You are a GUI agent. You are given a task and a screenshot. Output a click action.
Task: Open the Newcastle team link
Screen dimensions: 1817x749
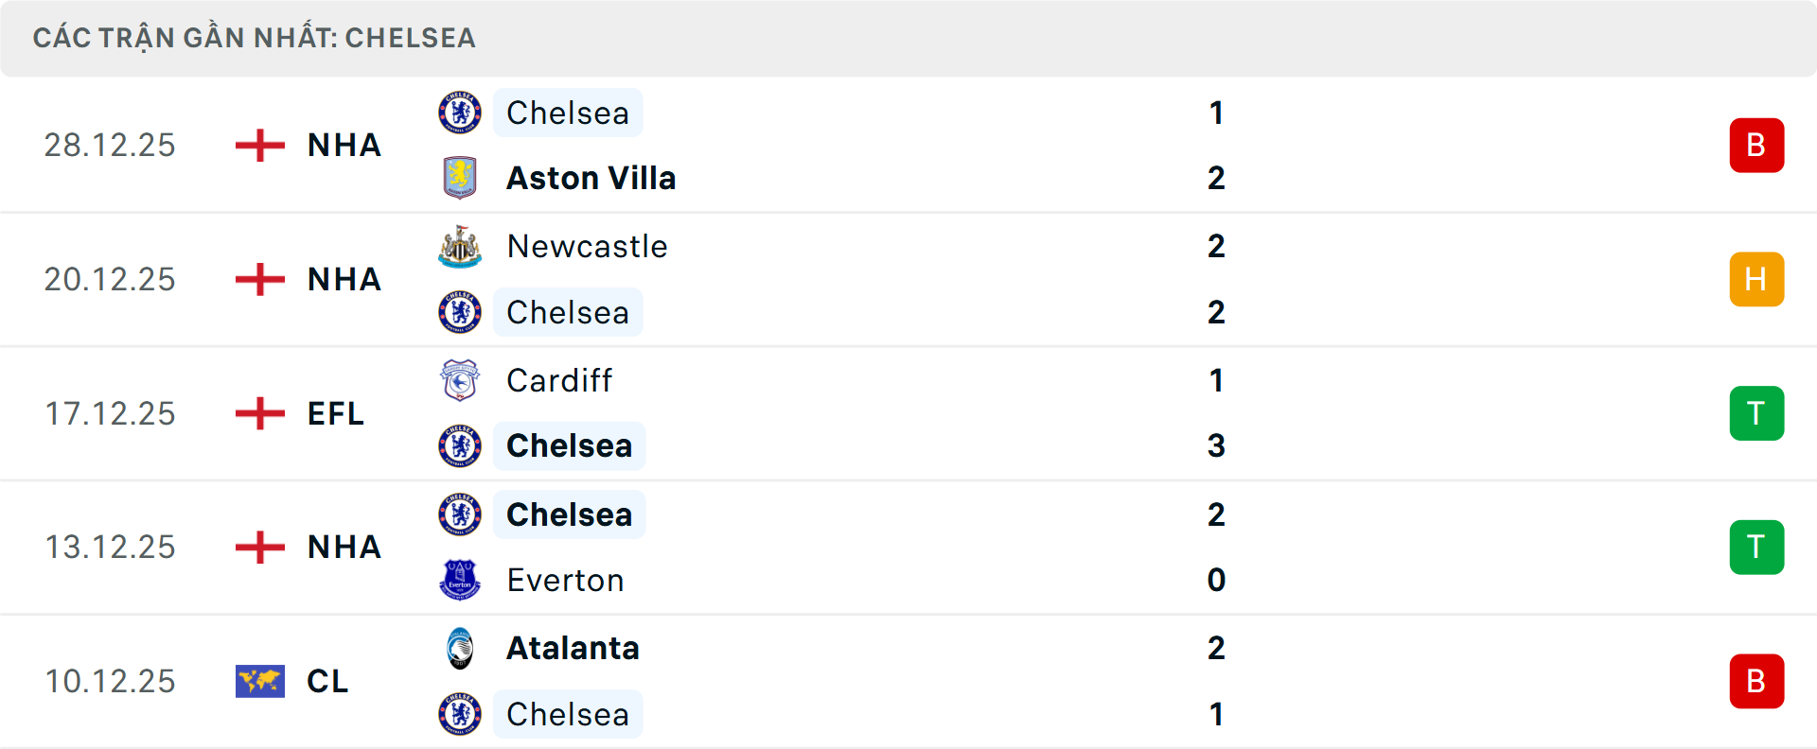click(587, 247)
